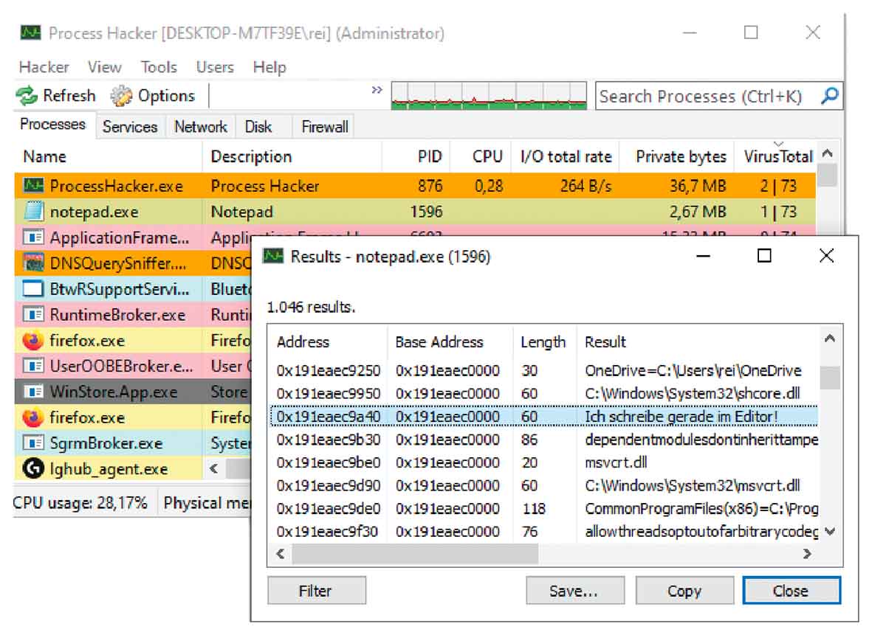Click the green Refresh arrows icon

tap(27, 96)
